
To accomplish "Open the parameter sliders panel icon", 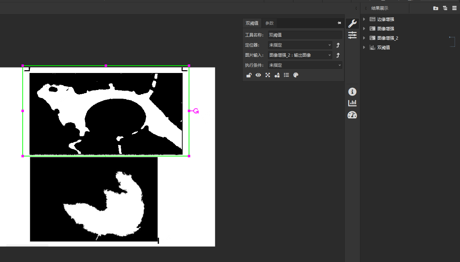I will pyautogui.click(x=352, y=35).
